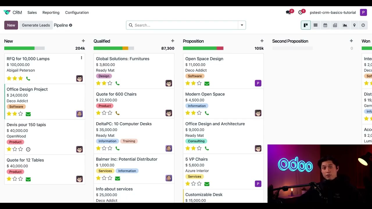The width and height of the screenshot is (372, 209).
Task: Switch to Graph view
Action: click(345, 25)
